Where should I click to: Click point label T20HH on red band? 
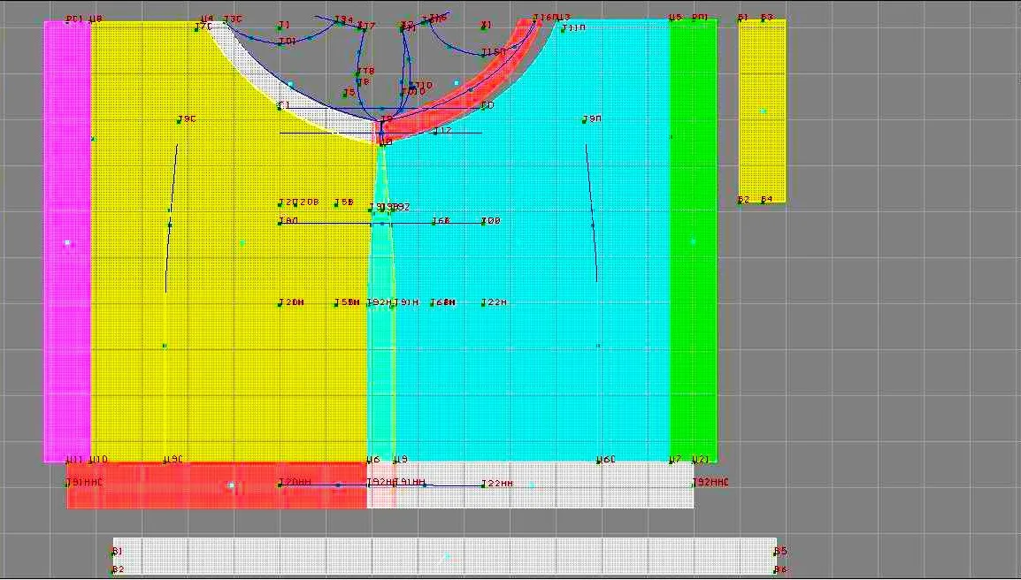pyautogui.click(x=295, y=483)
